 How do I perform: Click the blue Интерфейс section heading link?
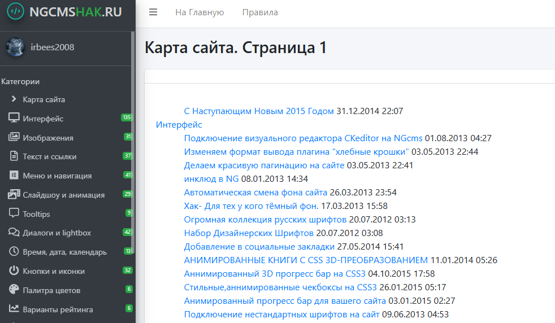[179, 125]
